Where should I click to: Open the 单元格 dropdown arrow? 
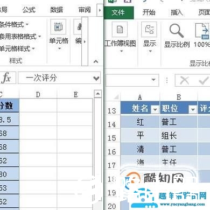pos(59,48)
